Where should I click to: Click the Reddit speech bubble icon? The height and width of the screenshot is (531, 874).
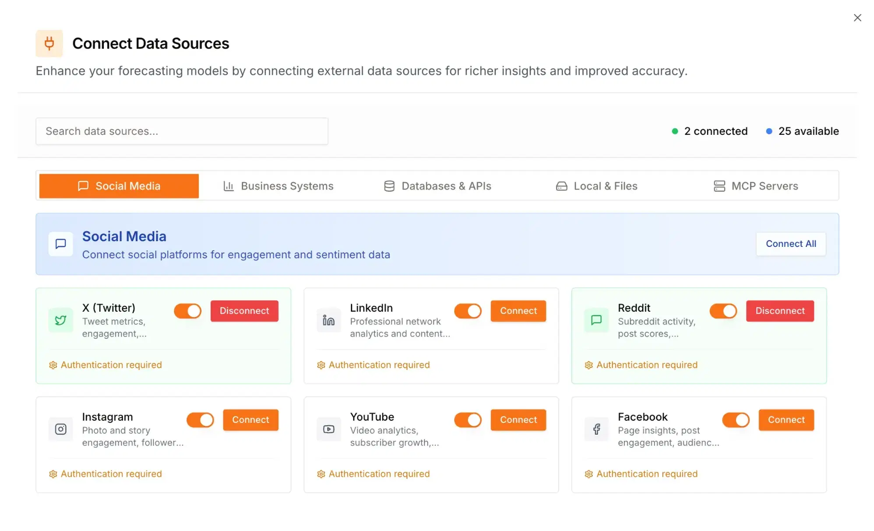(x=596, y=320)
